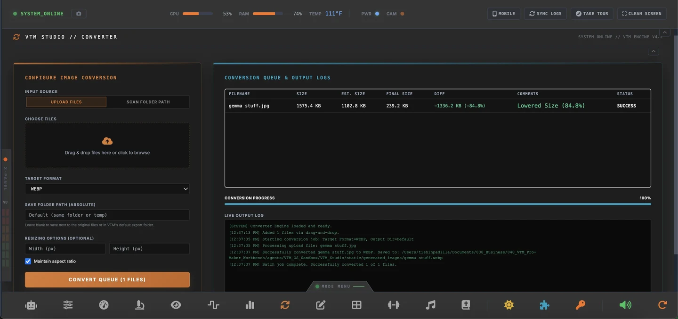
Task: Click the orange reload arrow in dock
Action: (662, 305)
